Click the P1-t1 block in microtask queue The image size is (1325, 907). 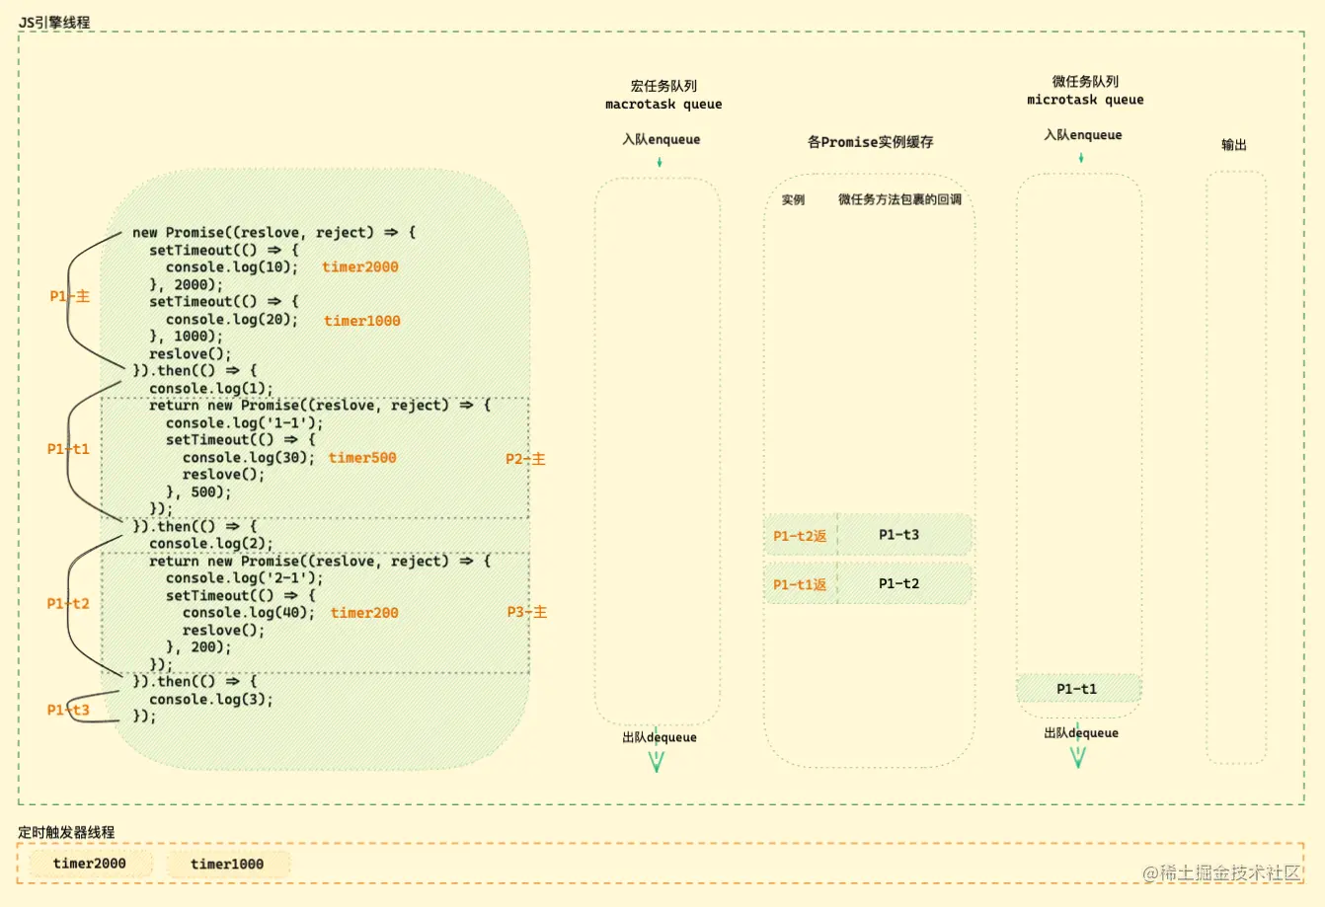point(1078,689)
